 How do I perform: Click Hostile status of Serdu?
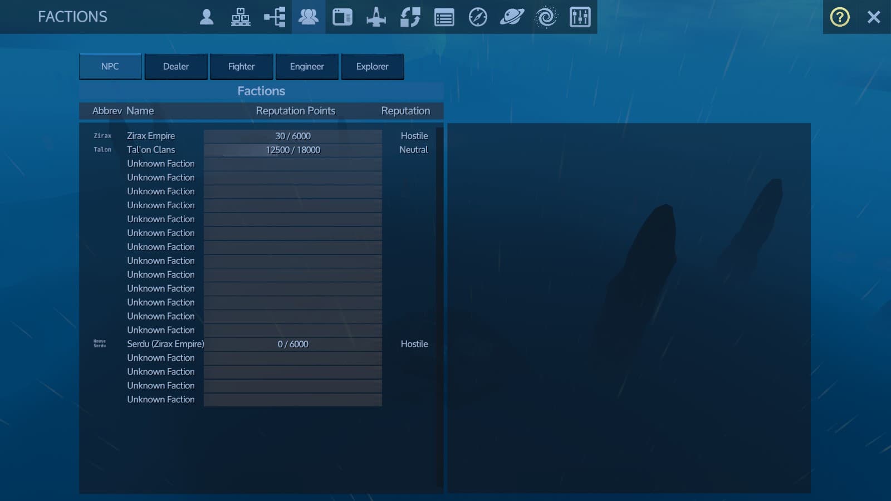click(x=414, y=344)
